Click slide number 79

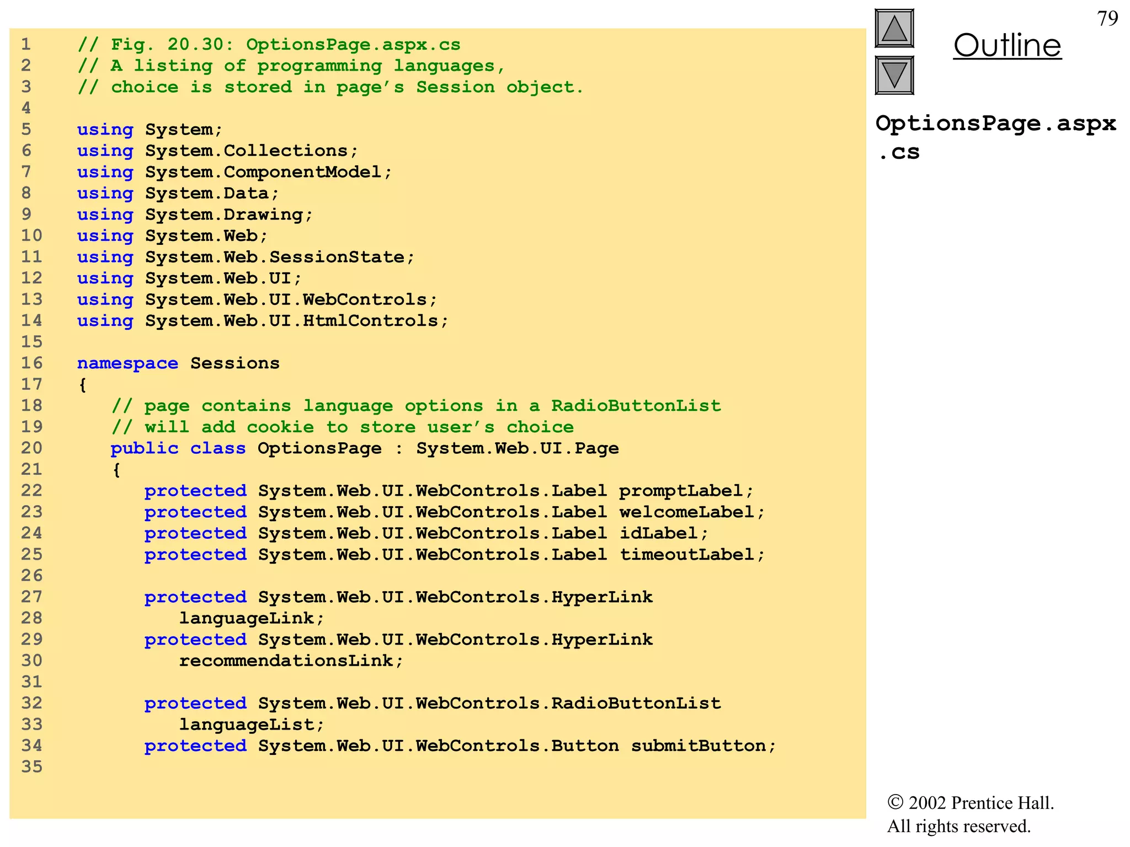(1107, 19)
